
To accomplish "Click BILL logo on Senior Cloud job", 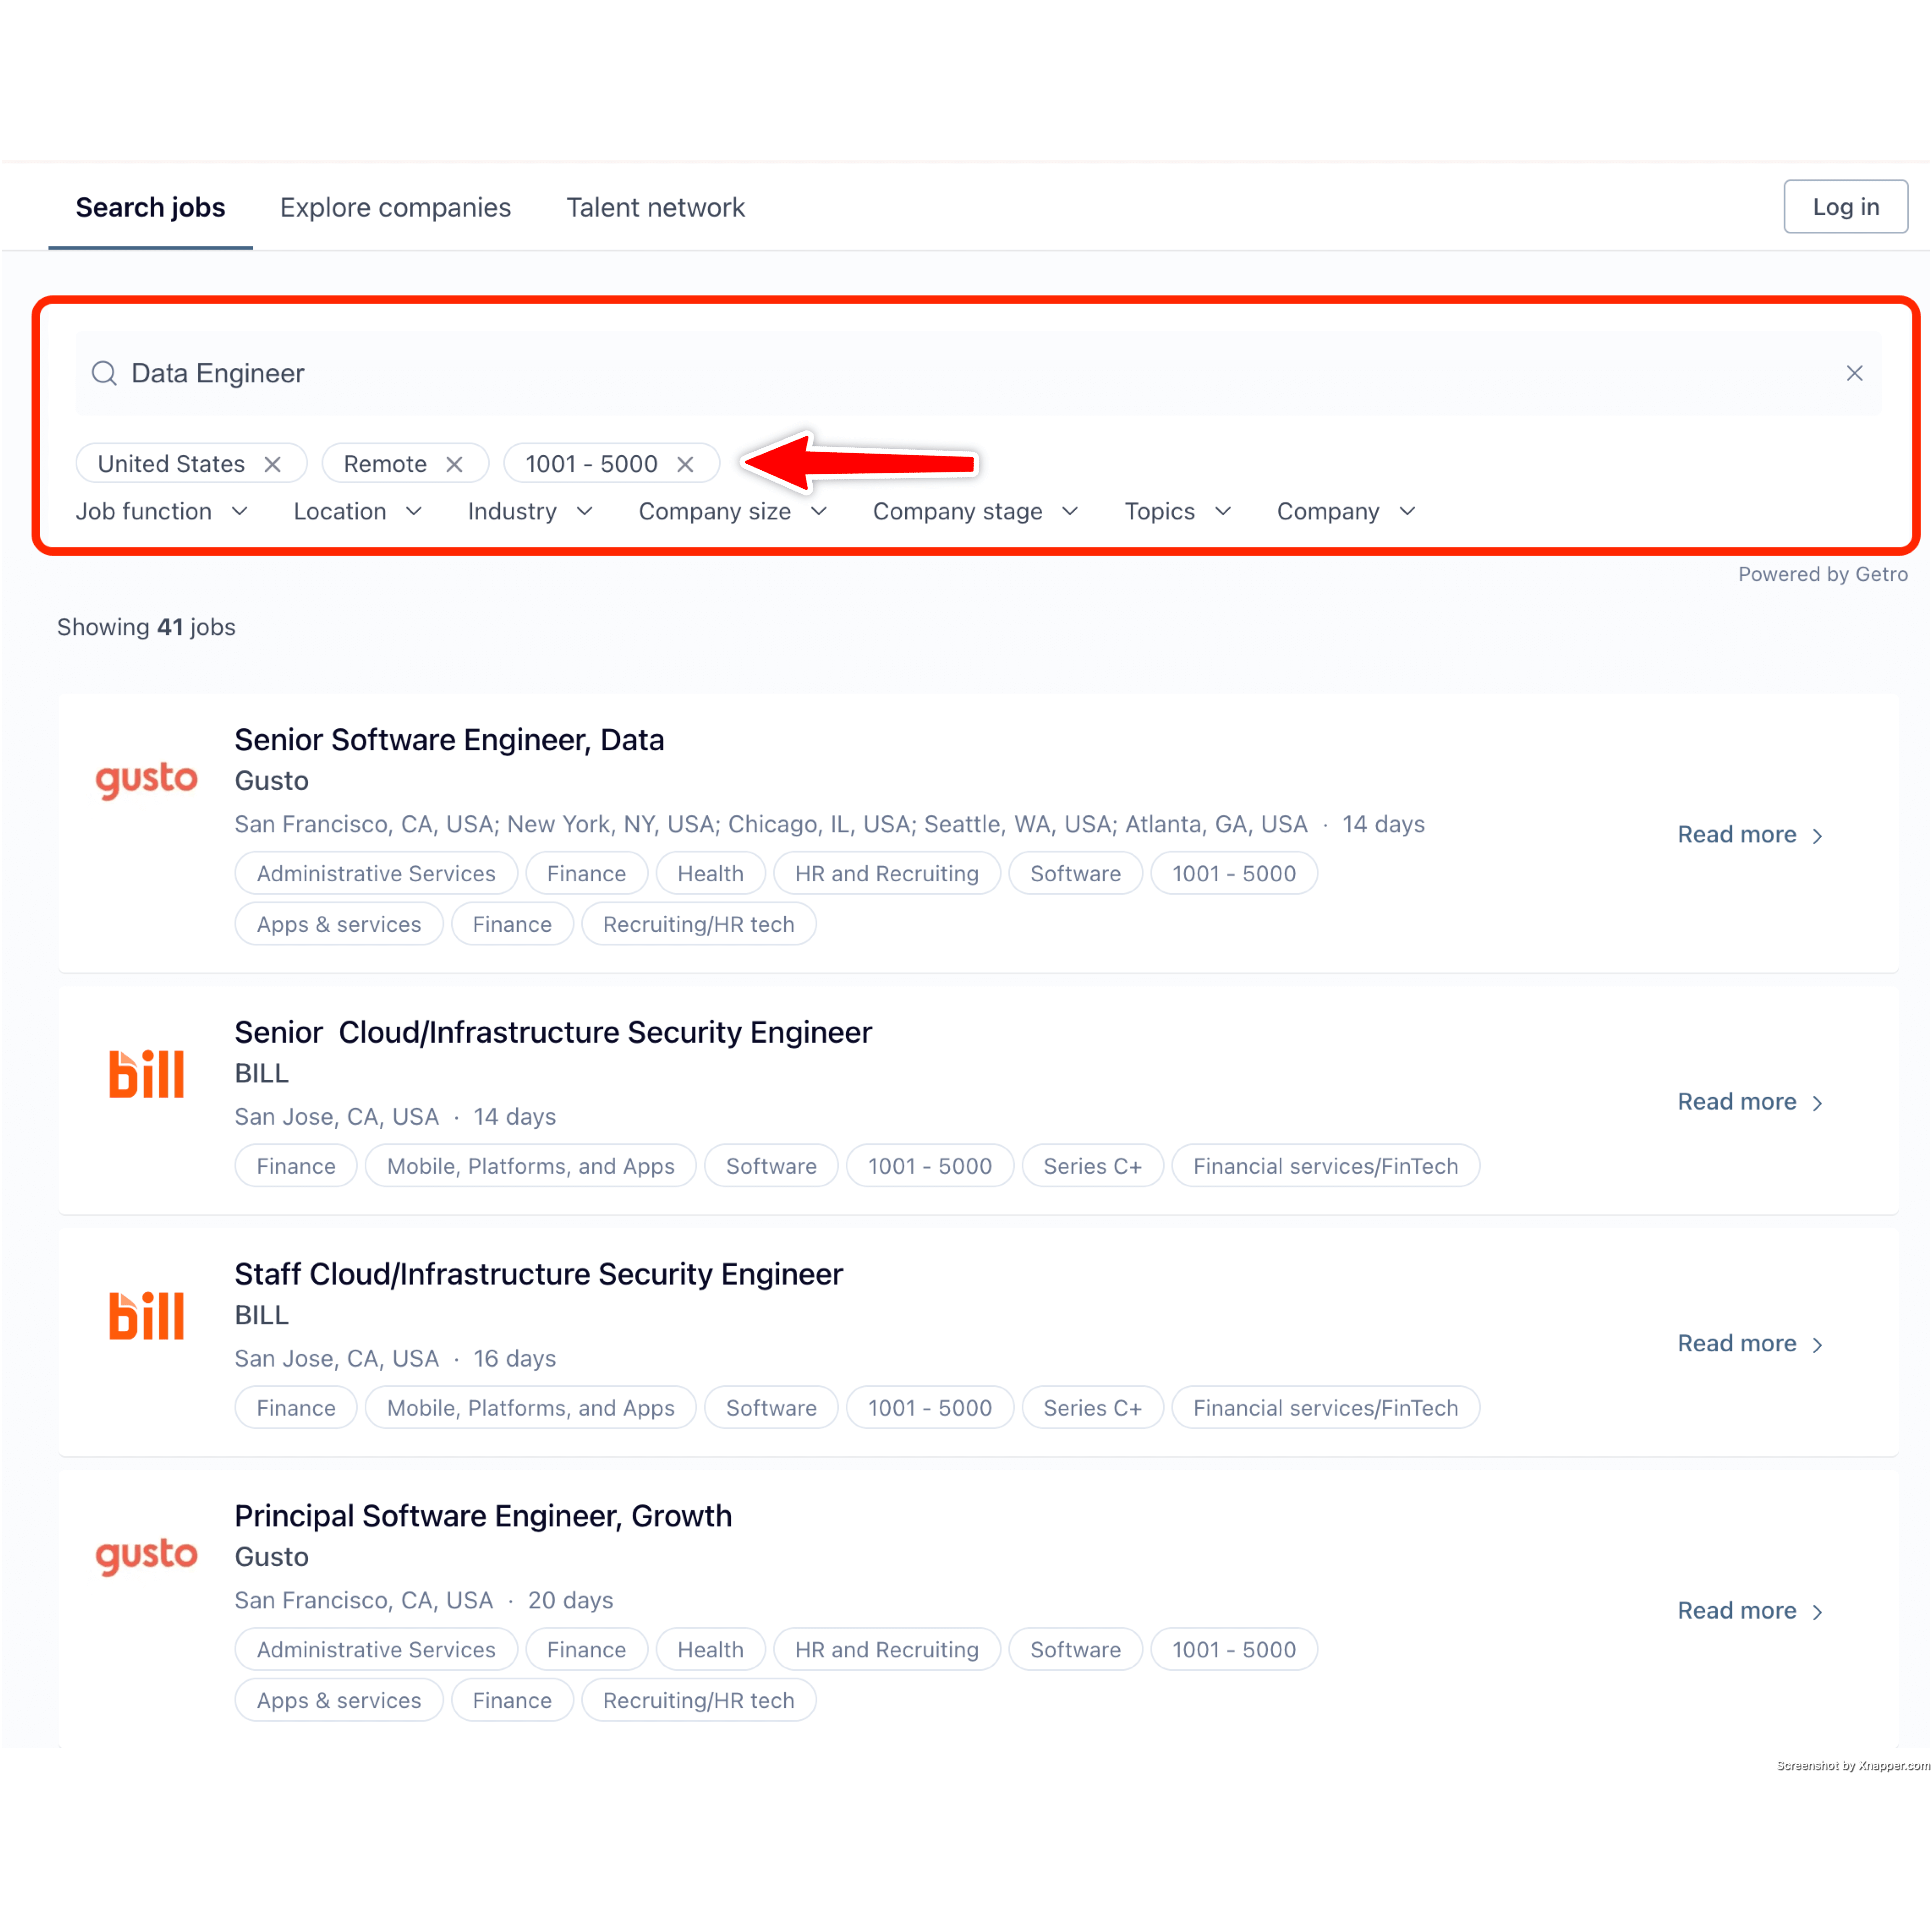I will (146, 1073).
